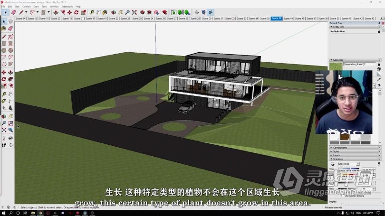
Task: Toggle Display Section Cuts in top toolbar
Action: pos(211,12)
